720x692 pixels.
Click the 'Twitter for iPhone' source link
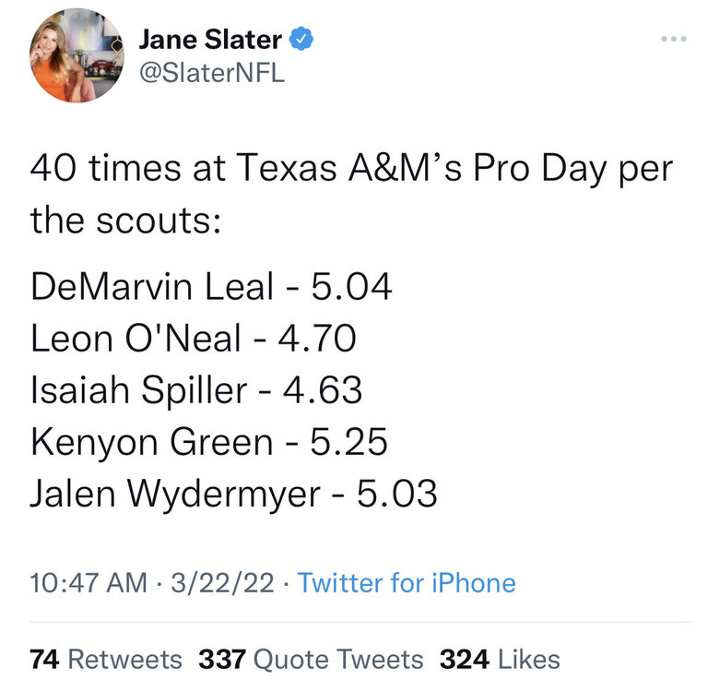pos(407,583)
